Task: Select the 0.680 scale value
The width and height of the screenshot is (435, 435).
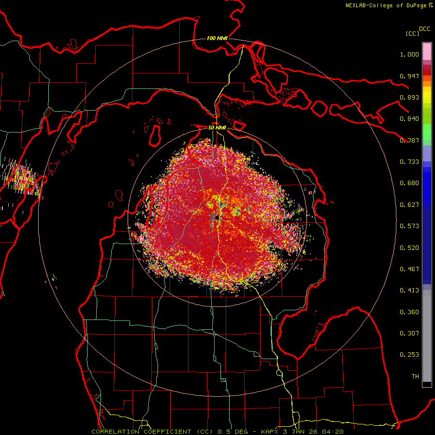Action: click(x=409, y=183)
